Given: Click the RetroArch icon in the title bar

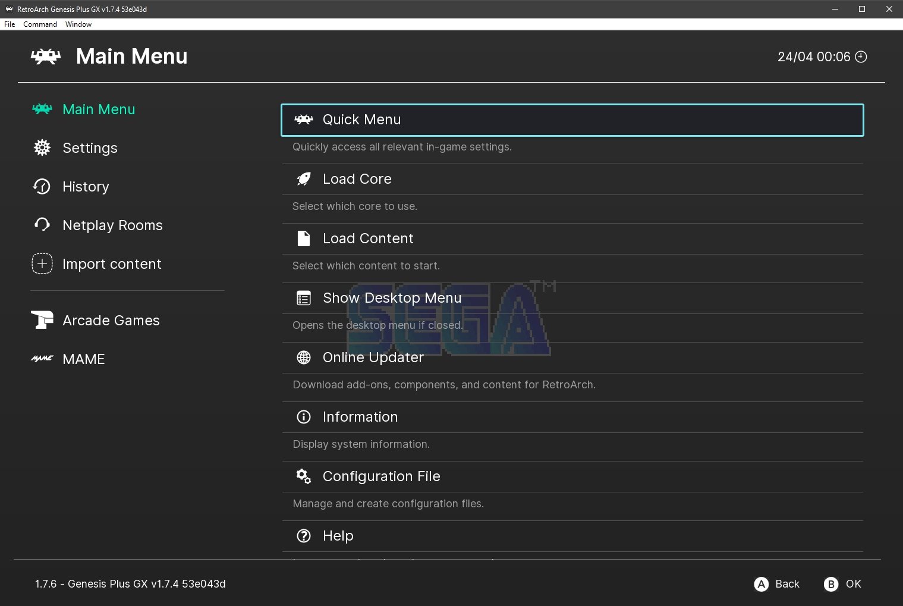Looking at the screenshot, I should (x=9, y=9).
